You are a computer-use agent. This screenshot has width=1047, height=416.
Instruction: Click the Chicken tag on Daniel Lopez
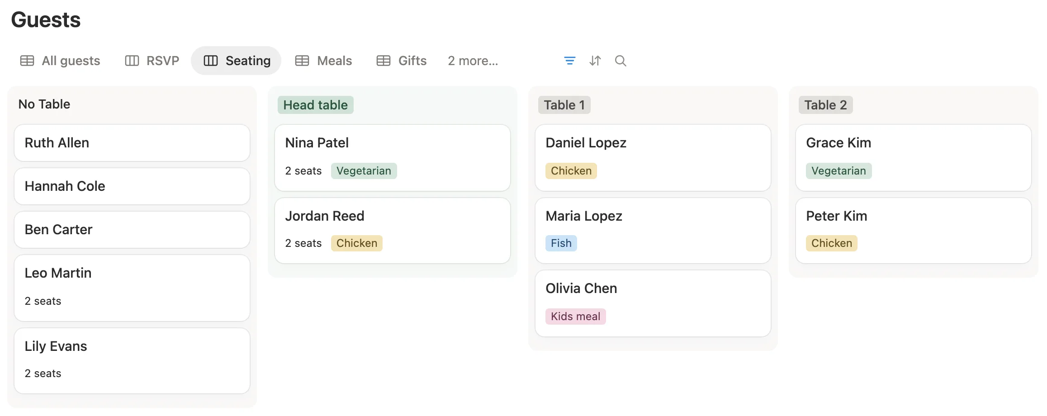pos(571,171)
